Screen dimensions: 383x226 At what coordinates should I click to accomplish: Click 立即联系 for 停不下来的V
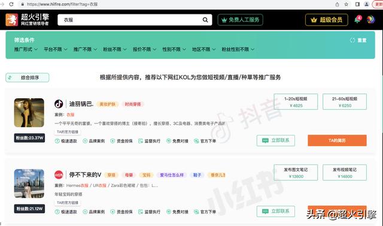pos(276,212)
